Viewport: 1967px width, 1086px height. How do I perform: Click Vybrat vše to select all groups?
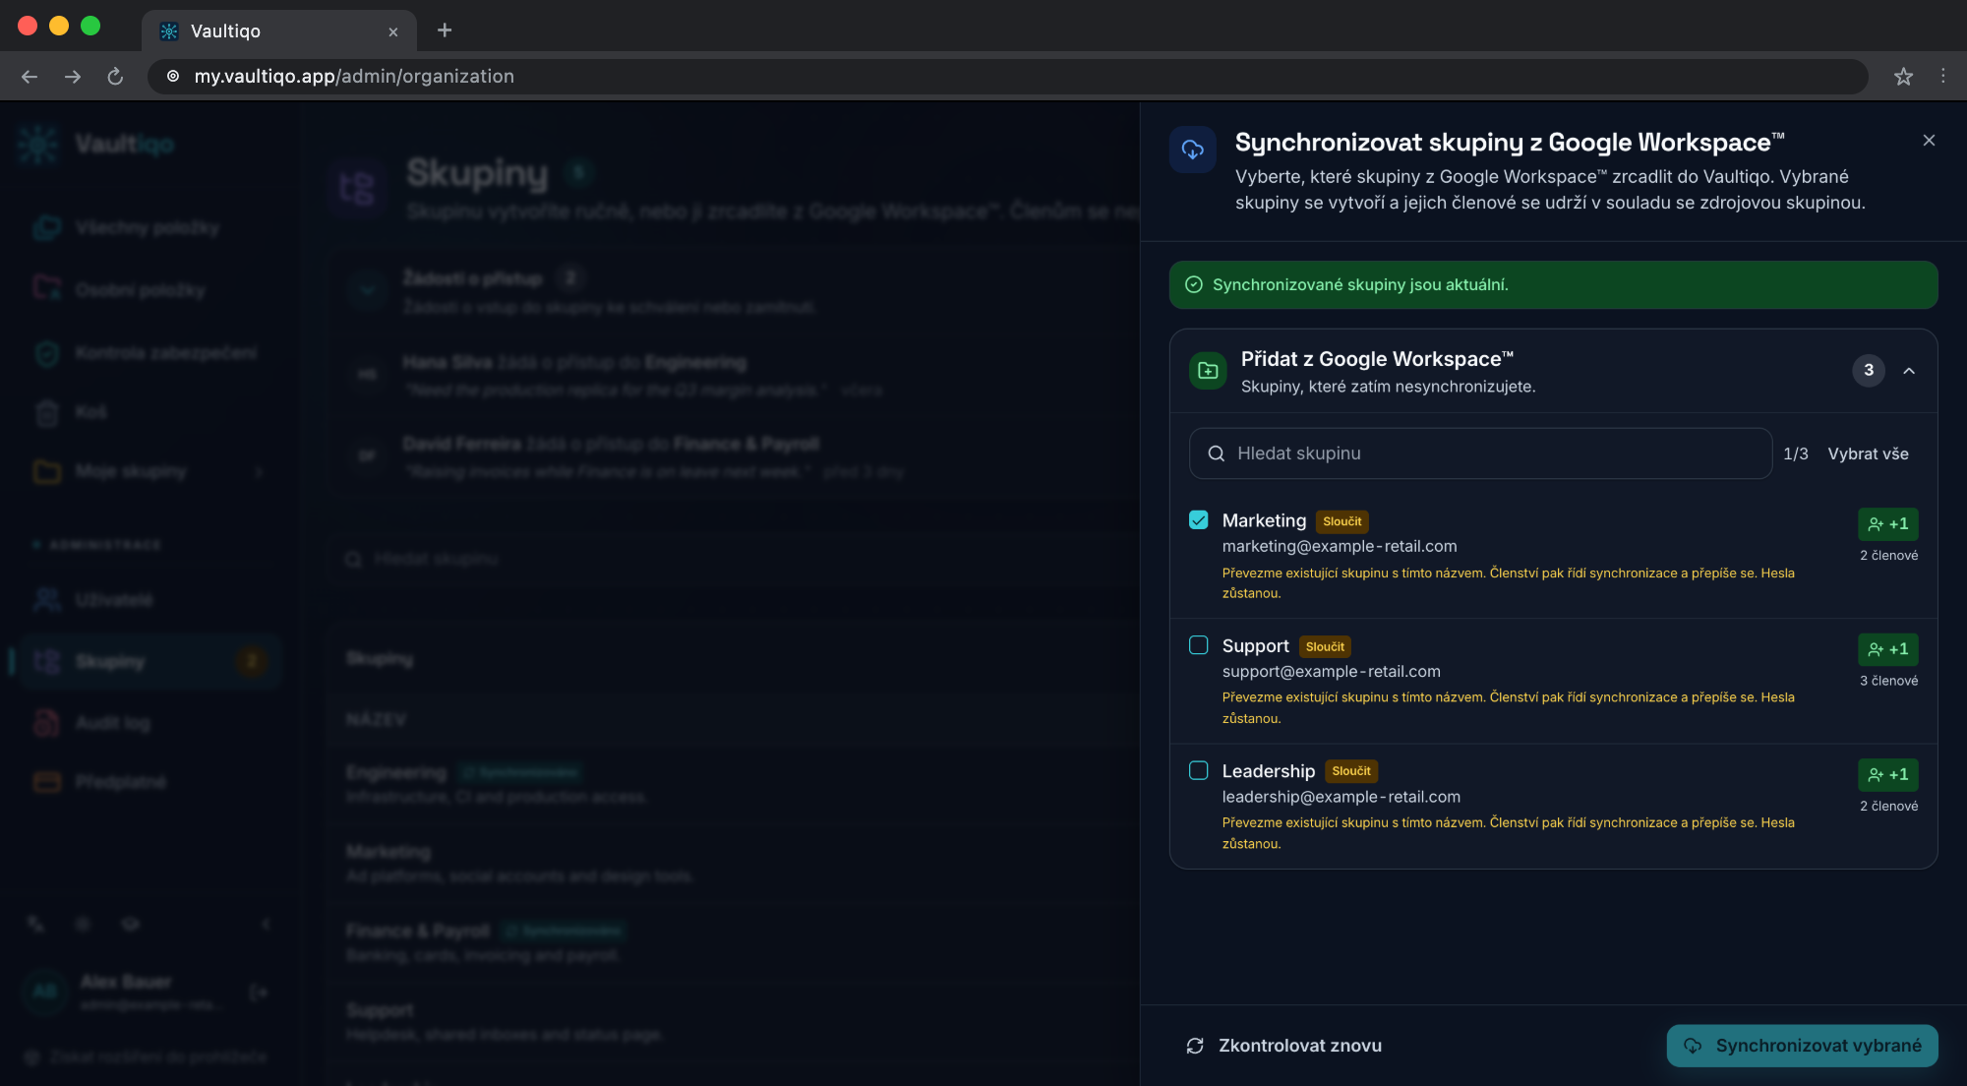coord(1868,453)
